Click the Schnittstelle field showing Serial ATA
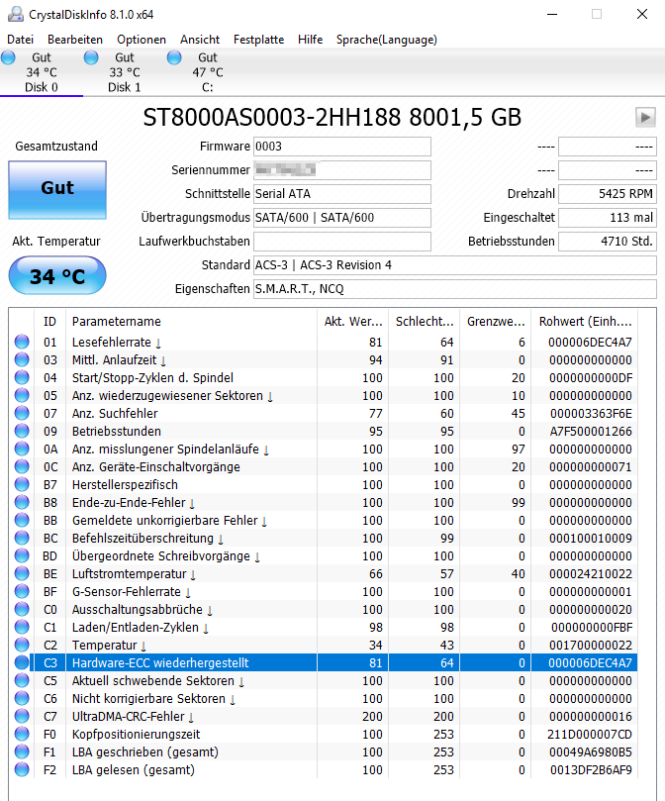665x801 pixels. click(x=342, y=194)
